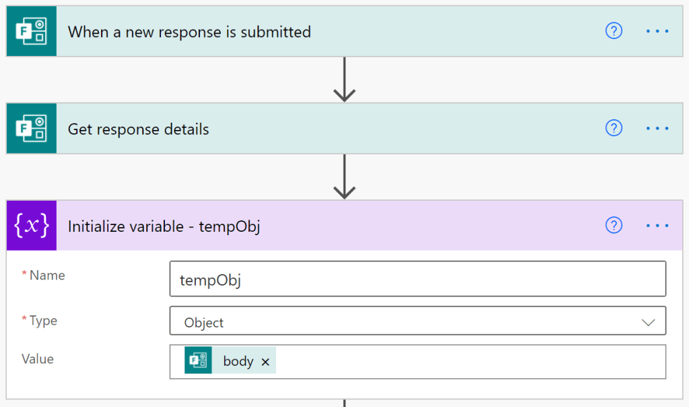Click Forms icon on new response trigger
The width and height of the screenshot is (689, 407).
(x=31, y=32)
